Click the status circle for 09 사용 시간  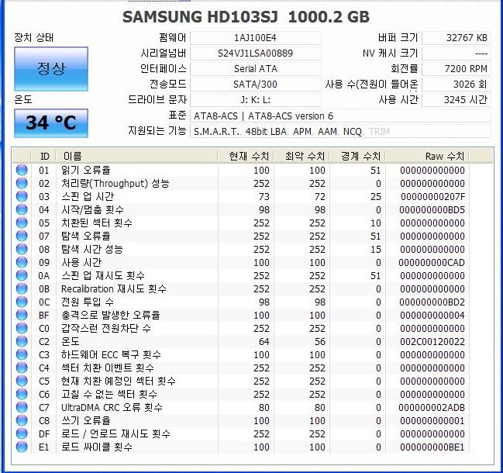click(x=22, y=262)
